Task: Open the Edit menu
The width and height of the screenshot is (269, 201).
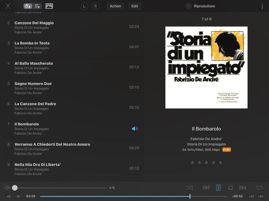Action: pos(134,6)
